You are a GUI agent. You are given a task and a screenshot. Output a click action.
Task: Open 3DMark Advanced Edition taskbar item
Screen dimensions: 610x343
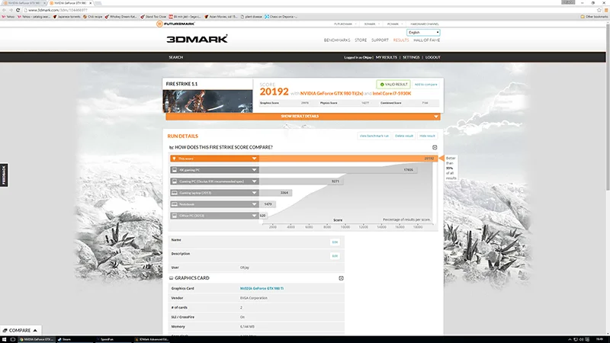[152, 339]
